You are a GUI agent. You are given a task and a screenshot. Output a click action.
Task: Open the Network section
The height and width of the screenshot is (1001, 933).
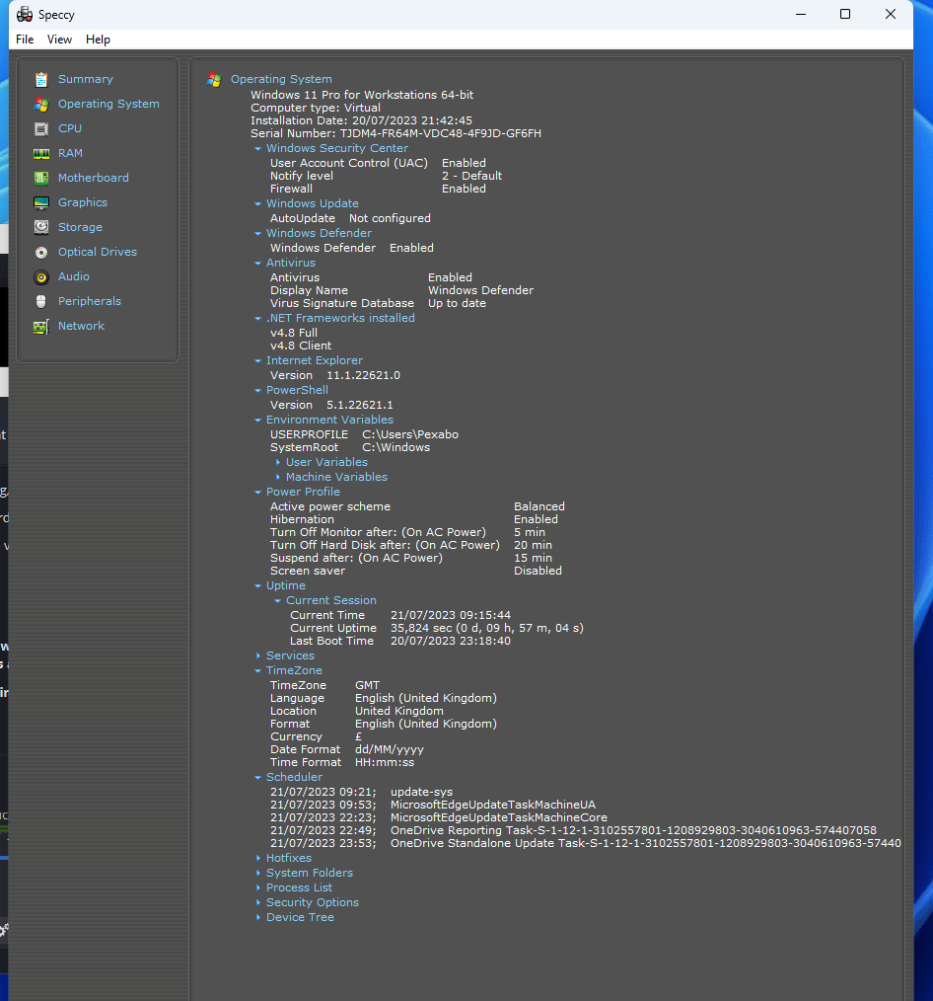(x=81, y=326)
